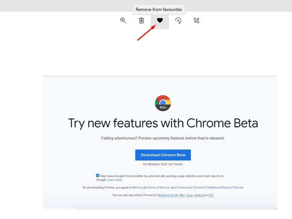Image resolution: width=292 pixels, height=219 pixels.
Task: Remove from favourites via heart icon
Action: point(160,20)
